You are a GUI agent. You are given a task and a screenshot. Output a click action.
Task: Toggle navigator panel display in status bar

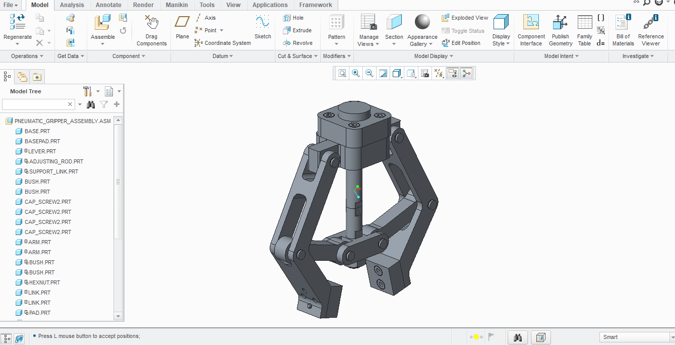click(7, 338)
